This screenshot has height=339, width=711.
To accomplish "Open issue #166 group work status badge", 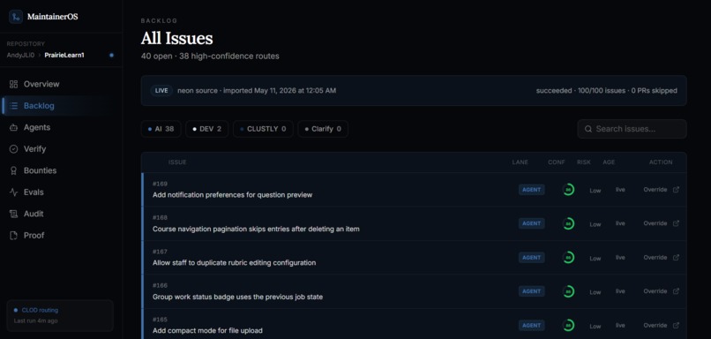I will (x=237, y=297).
